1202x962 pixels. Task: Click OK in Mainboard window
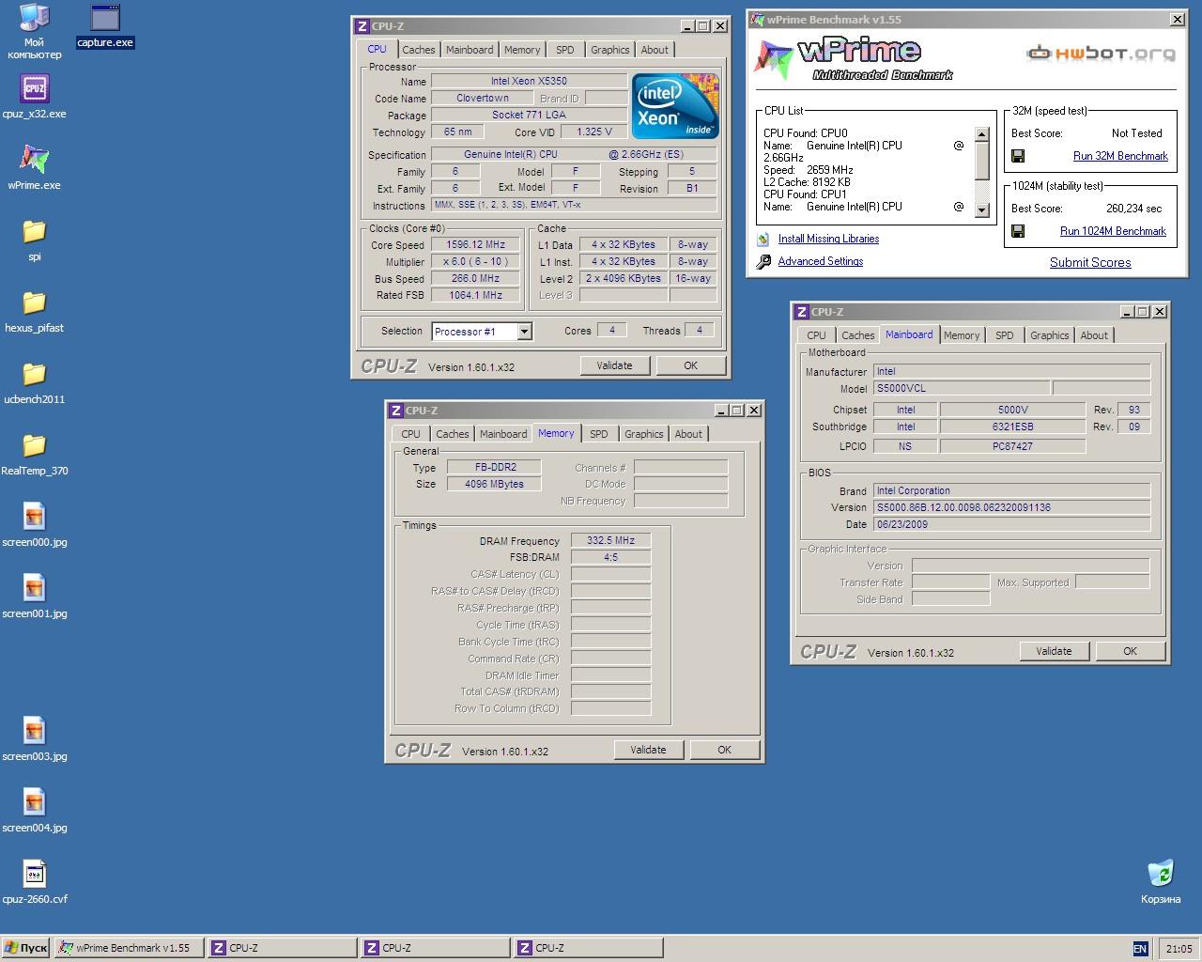tap(1130, 651)
